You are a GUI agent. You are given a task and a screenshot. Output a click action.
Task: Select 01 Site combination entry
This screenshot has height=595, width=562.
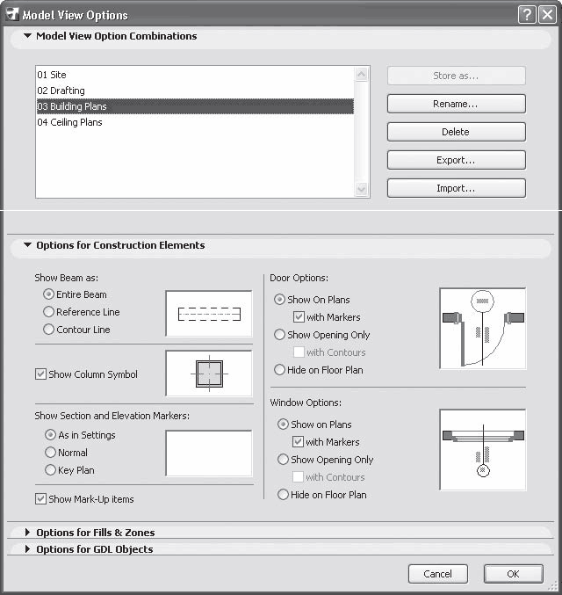(x=52, y=75)
